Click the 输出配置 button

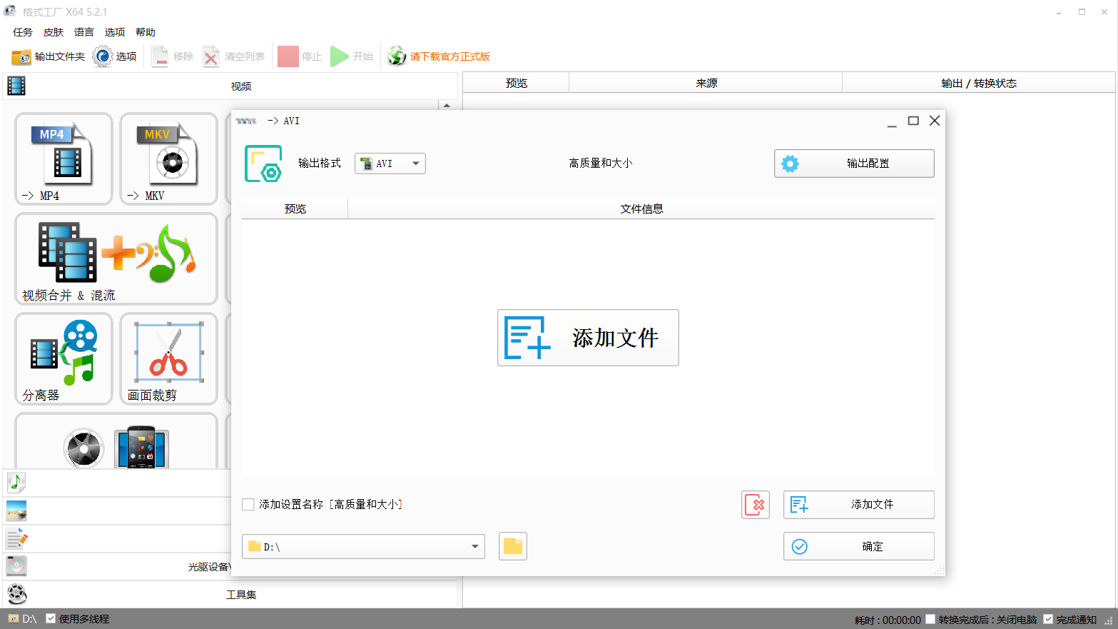coord(854,163)
